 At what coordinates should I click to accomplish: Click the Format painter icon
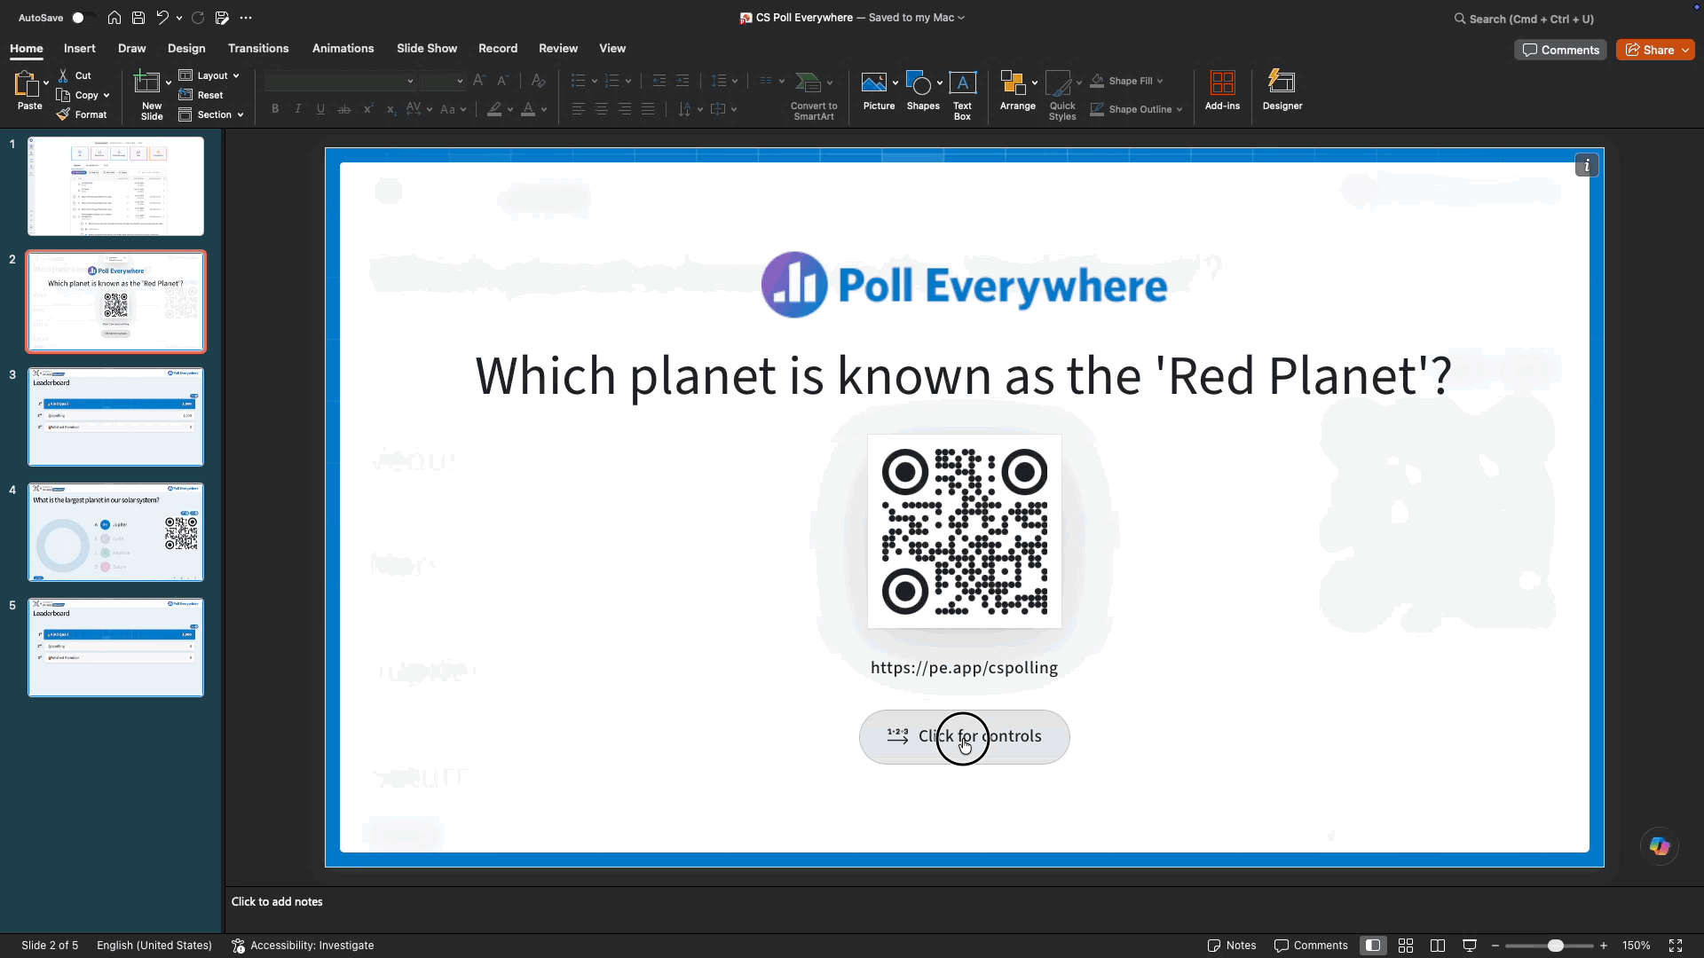pos(63,114)
